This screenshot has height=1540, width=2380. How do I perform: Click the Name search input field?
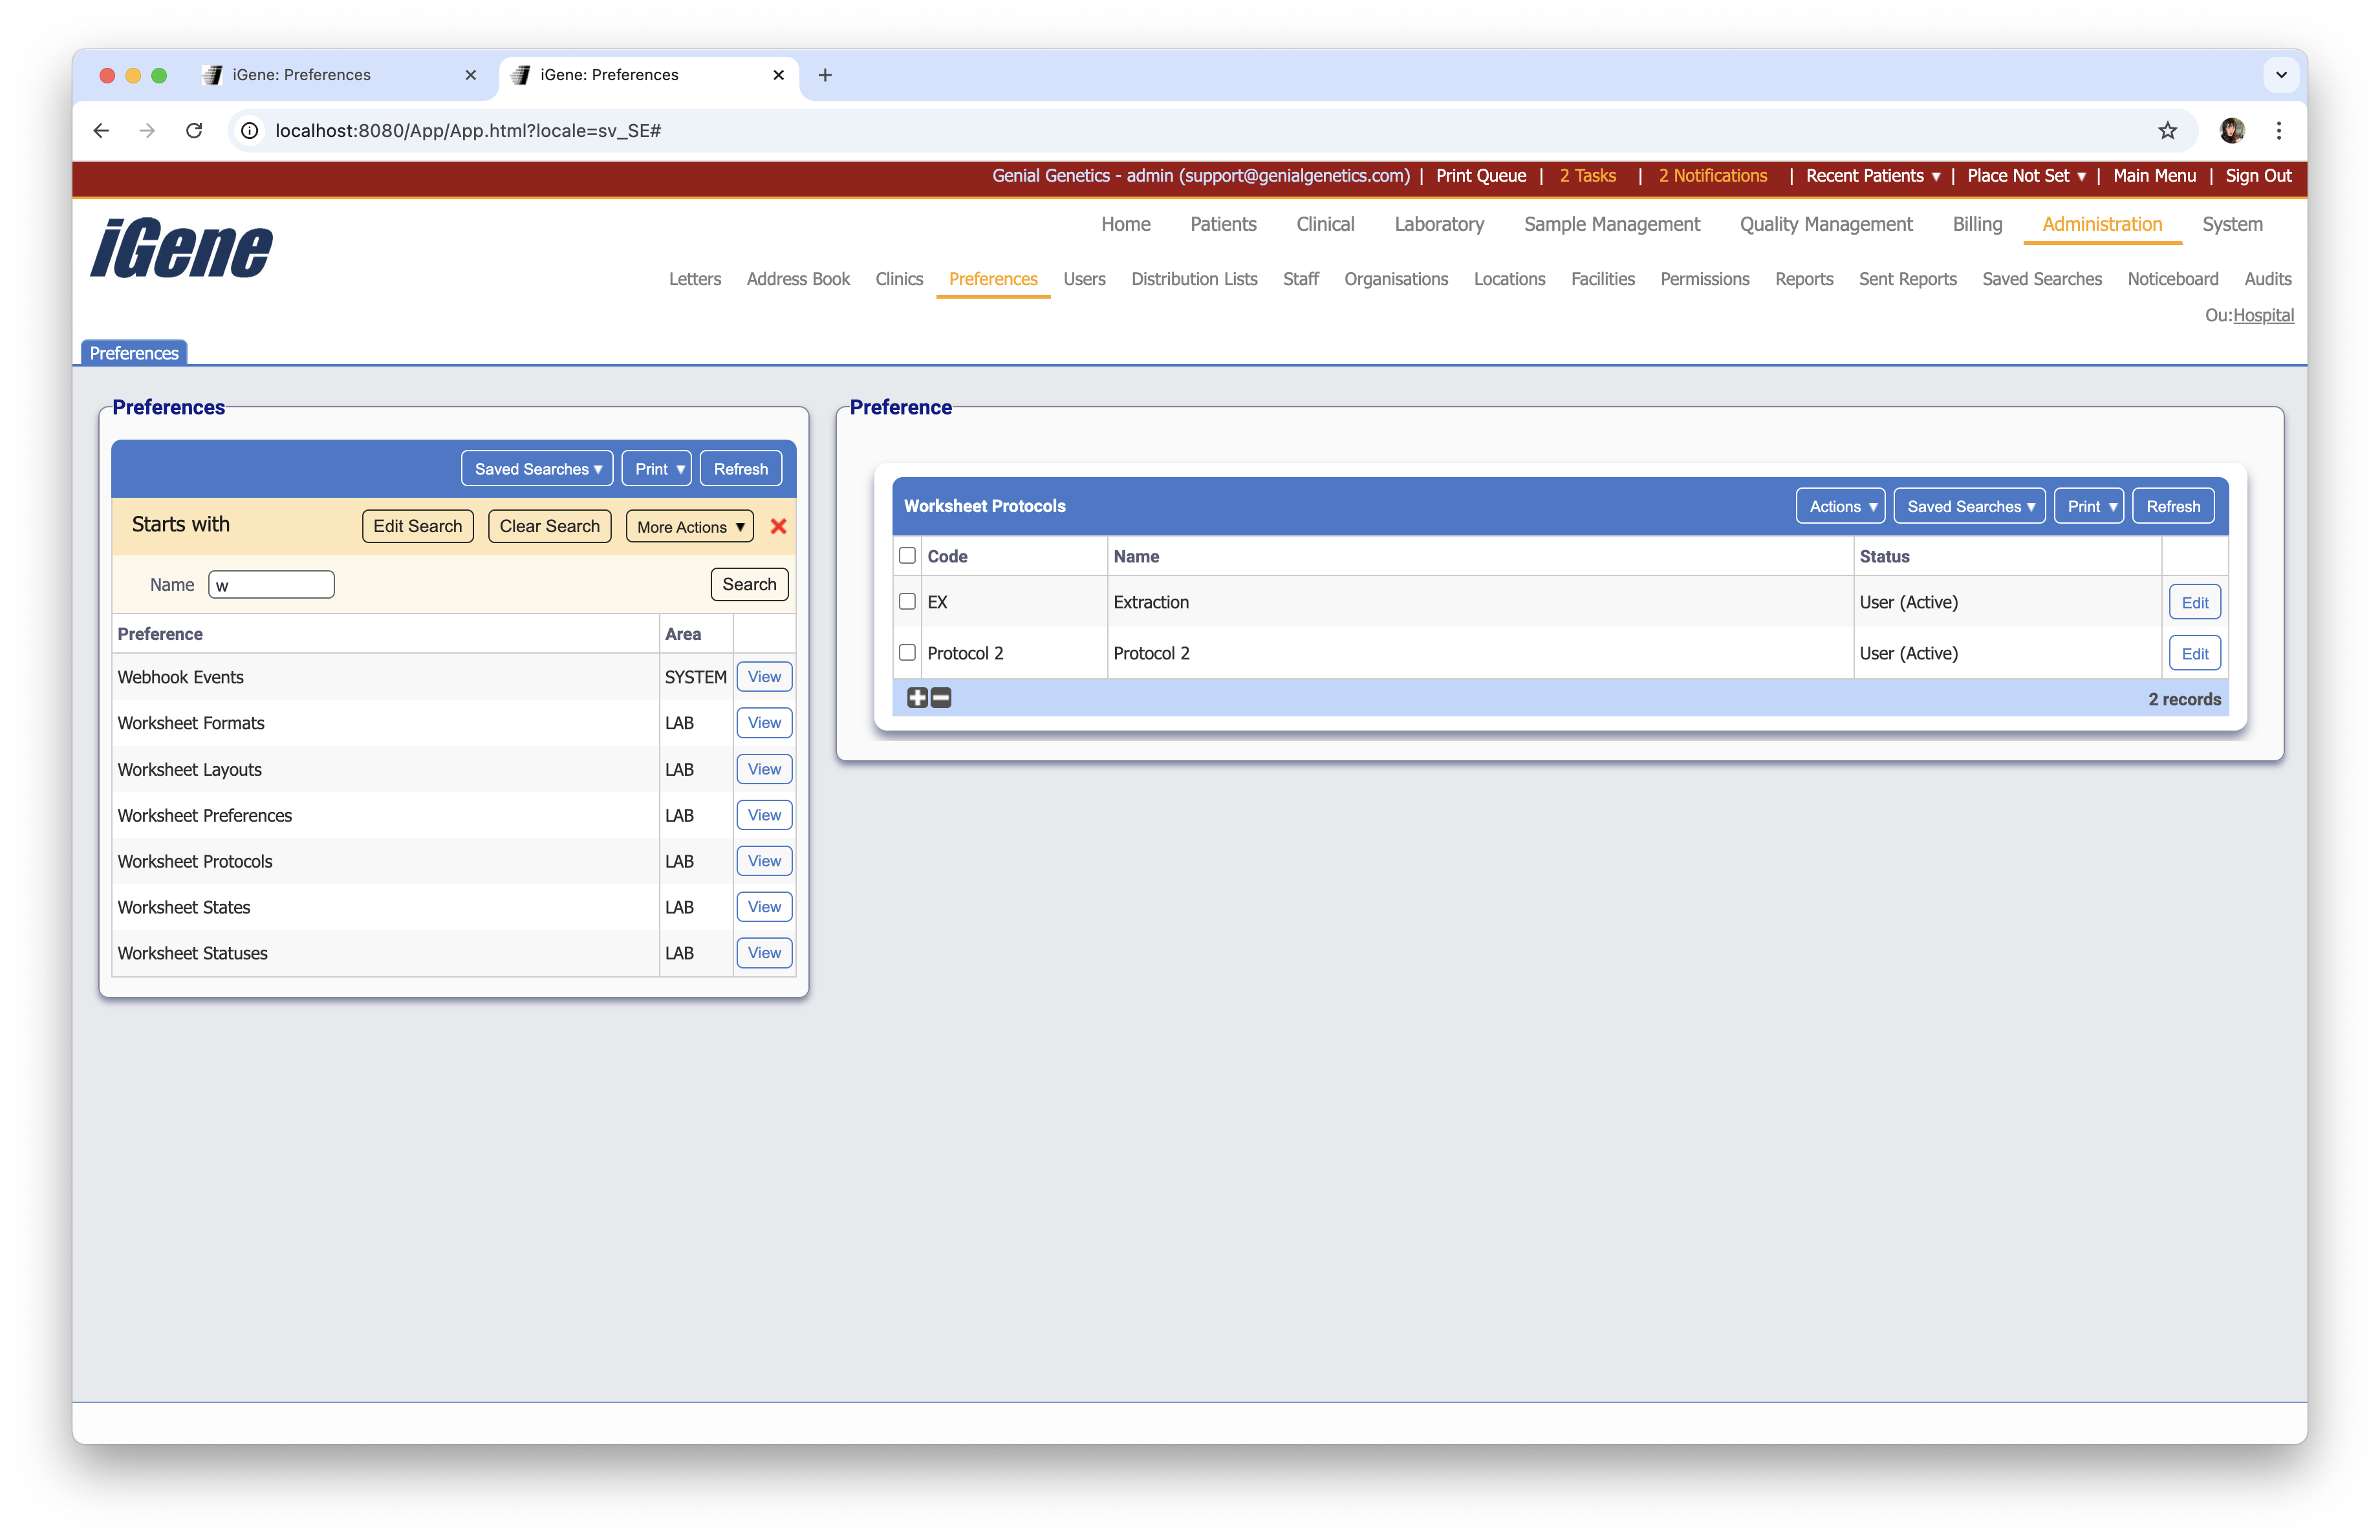coord(272,584)
